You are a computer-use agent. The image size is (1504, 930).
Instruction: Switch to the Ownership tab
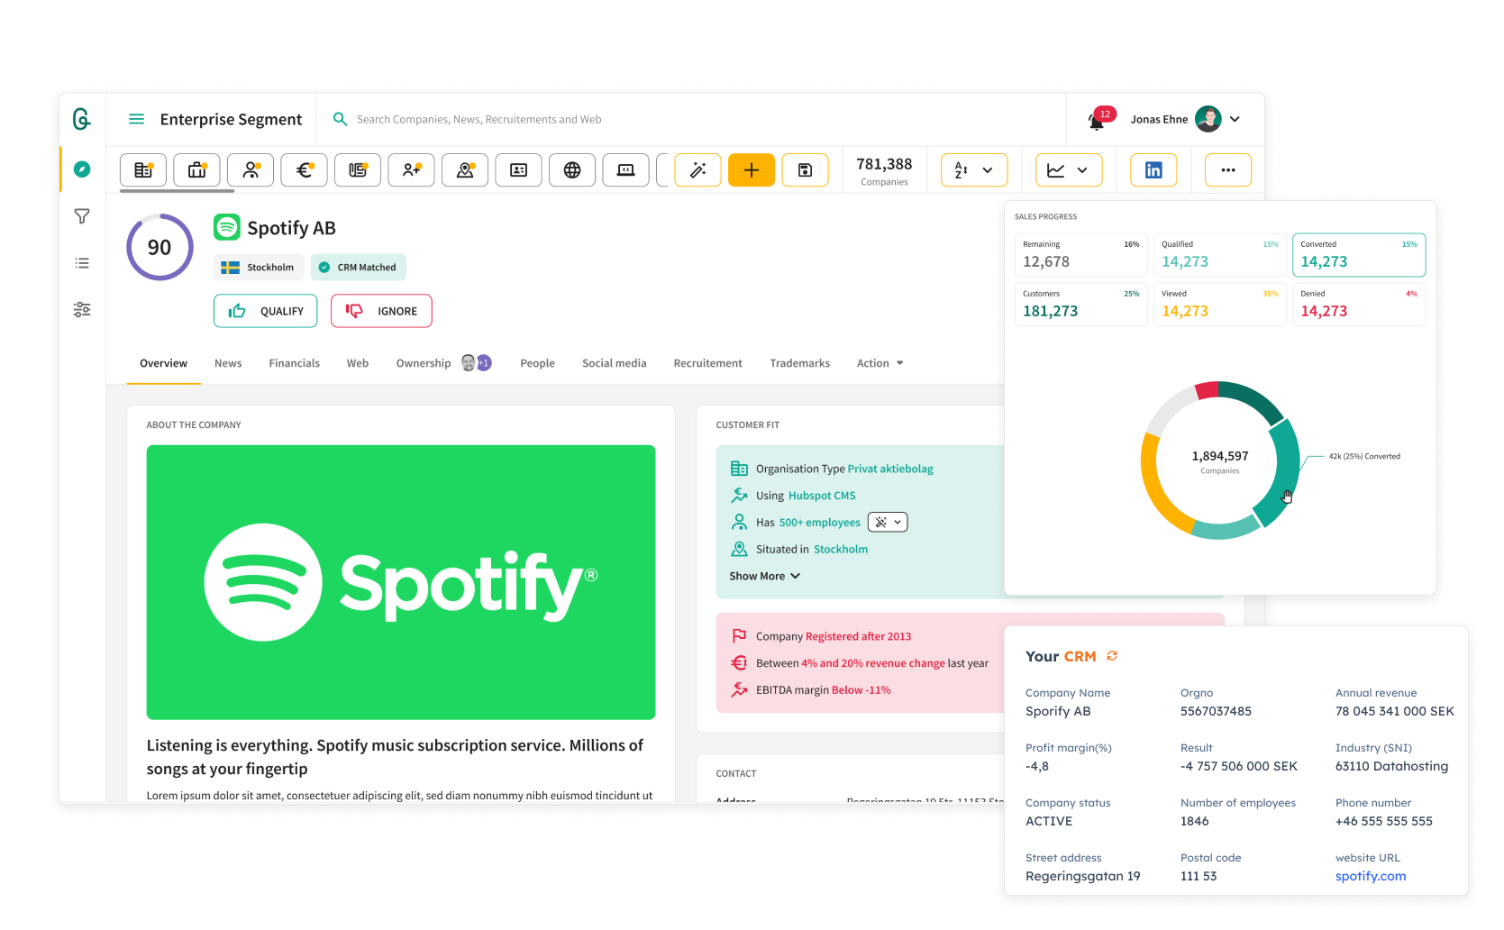point(424,363)
